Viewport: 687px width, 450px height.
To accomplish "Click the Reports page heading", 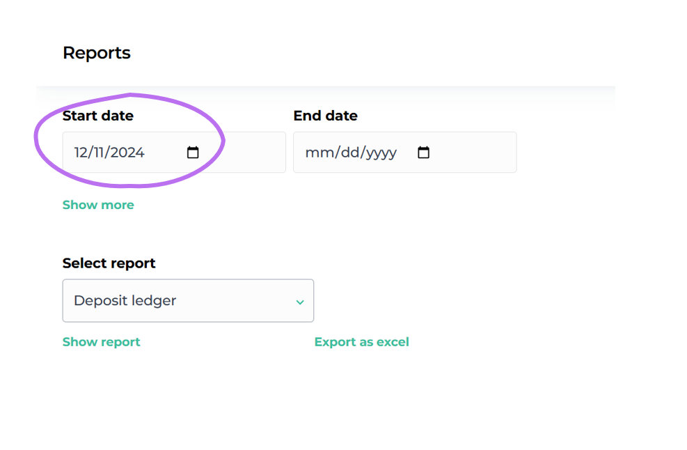I will (x=96, y=53).
